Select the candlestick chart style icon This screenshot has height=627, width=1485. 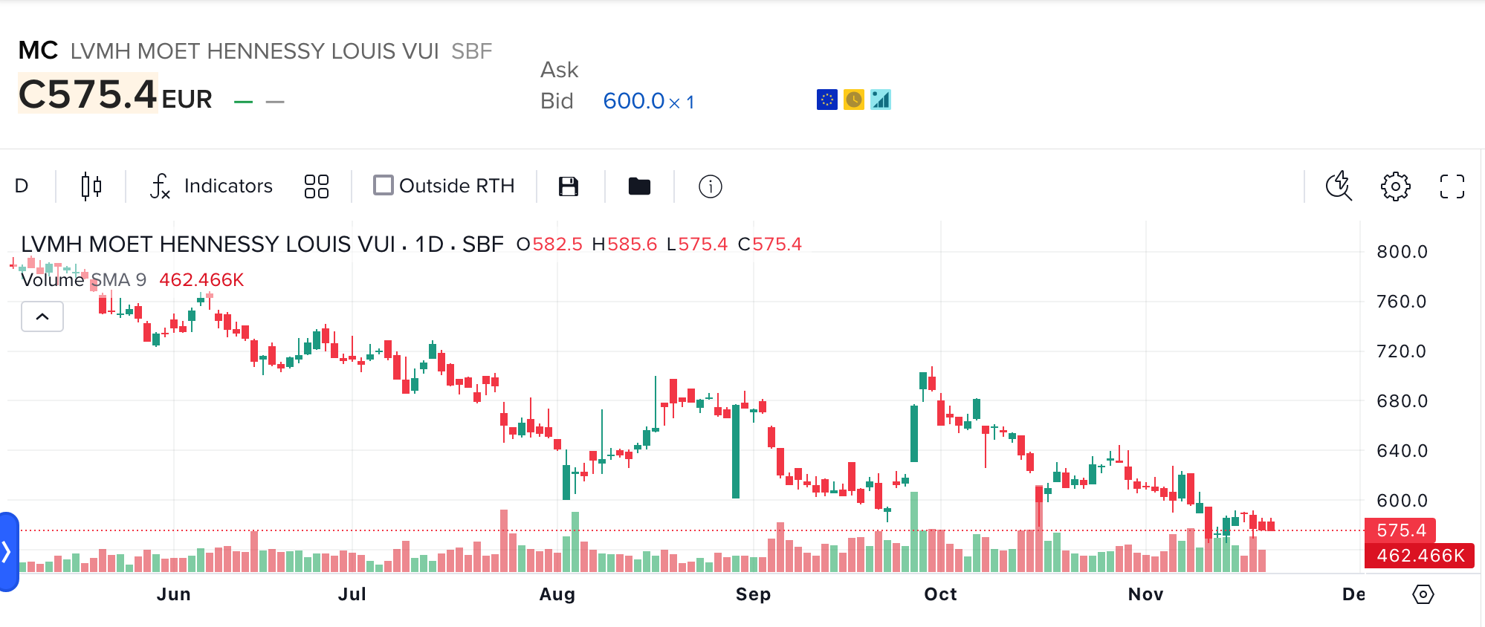coord(89,186)
